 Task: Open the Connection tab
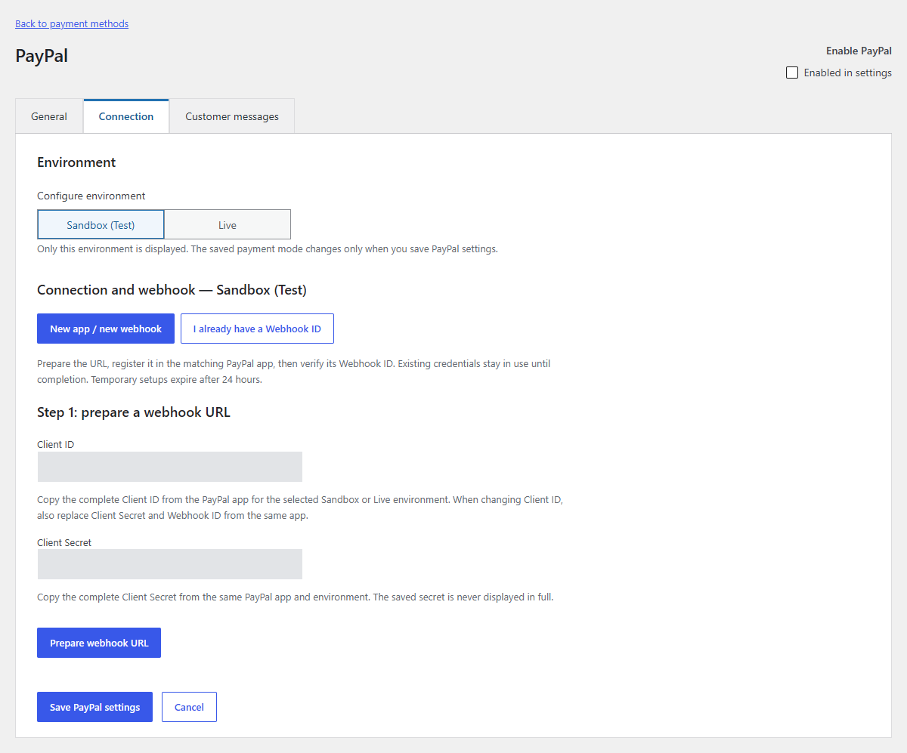[126, 116]
